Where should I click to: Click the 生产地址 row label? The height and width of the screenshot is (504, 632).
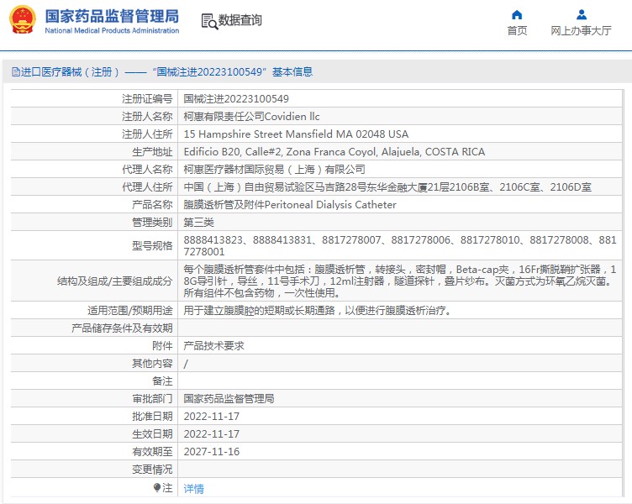pyautogui.click(x=152, y=152)
